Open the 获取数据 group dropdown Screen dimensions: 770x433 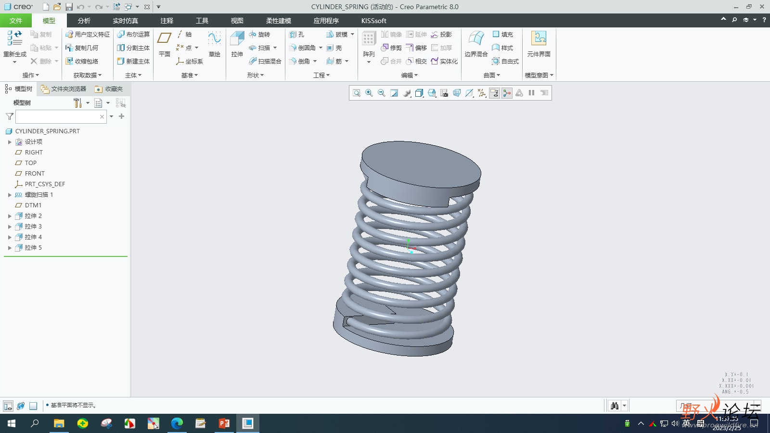coord(88,75)
